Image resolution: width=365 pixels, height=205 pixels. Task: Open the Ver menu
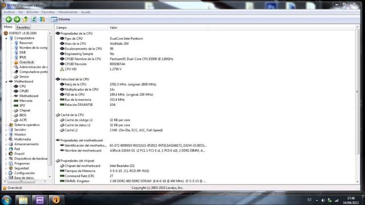(21, 12)
